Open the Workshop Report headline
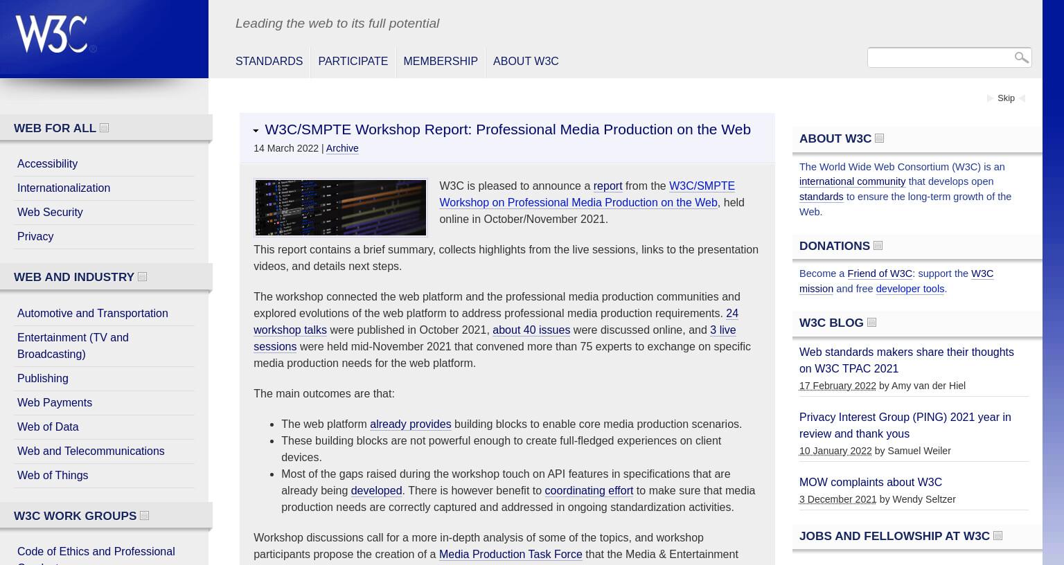The height and width of the screenshot is (565, 1064). 508,129
